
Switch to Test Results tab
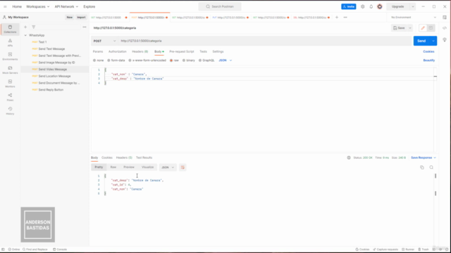144,157
